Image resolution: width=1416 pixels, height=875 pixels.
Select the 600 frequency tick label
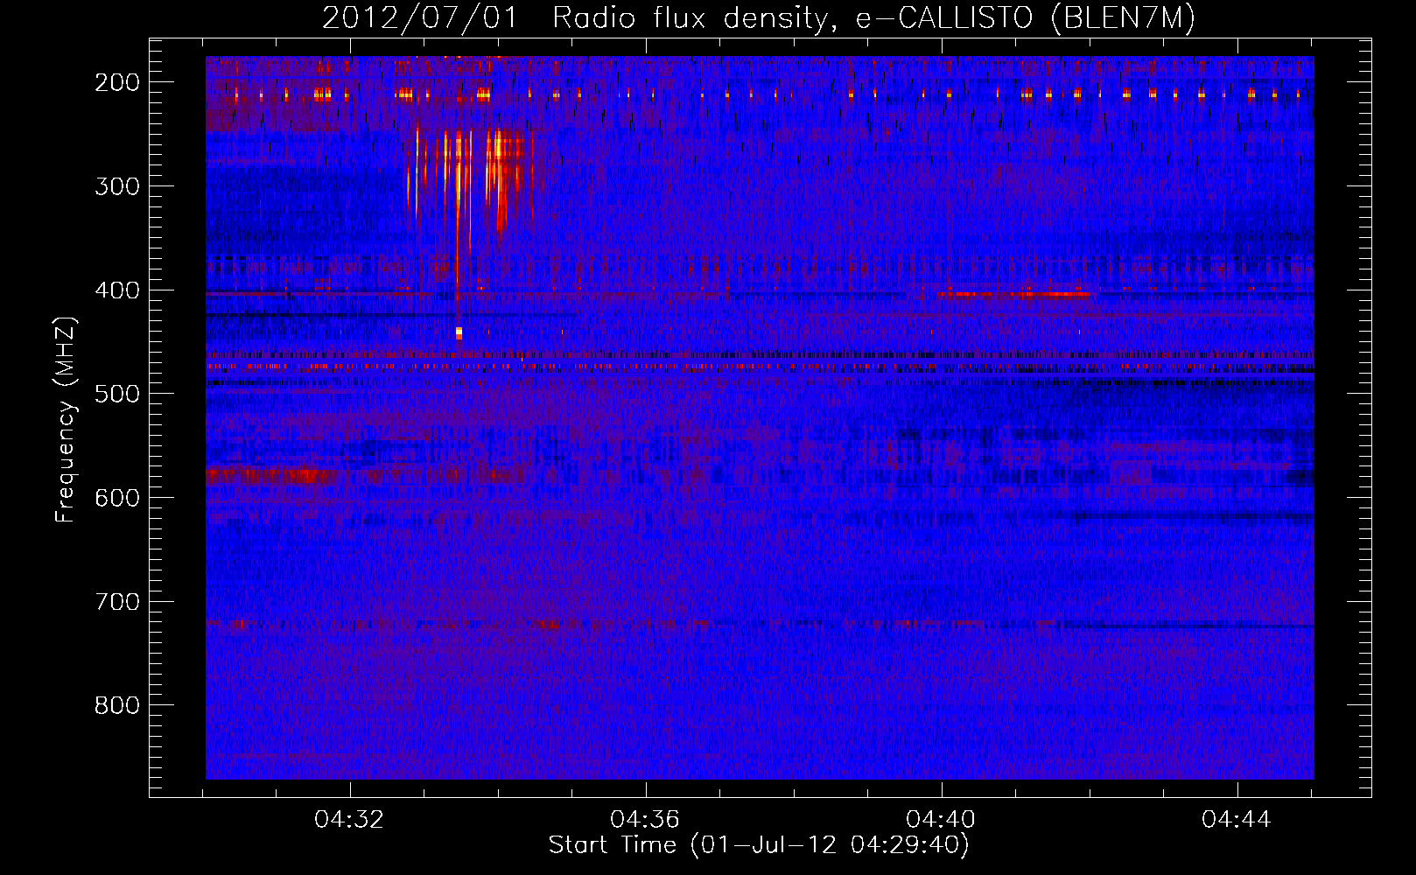(117, 498)
